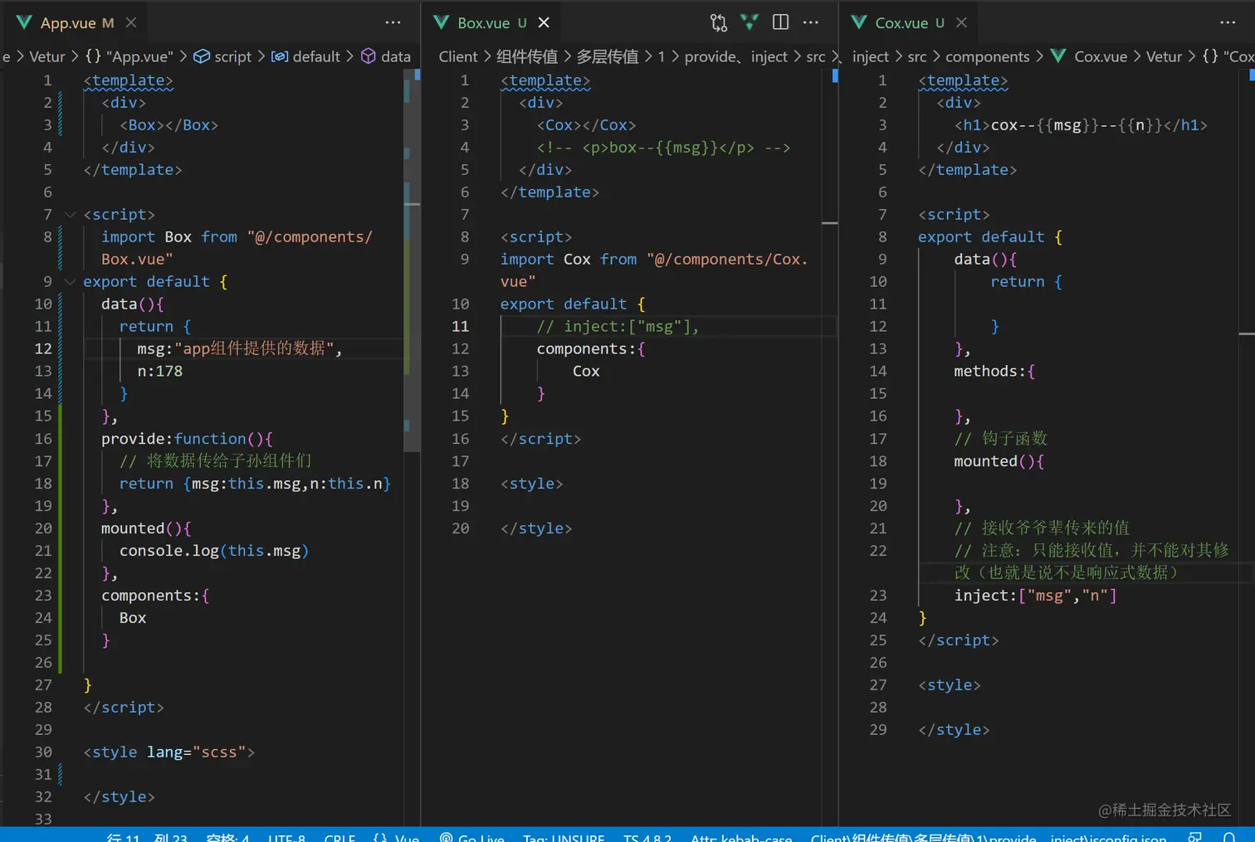This screenshot has height=842, width=1255.
Task: Click the feedback icon in status bar
Action: [x=1195, y=837]
